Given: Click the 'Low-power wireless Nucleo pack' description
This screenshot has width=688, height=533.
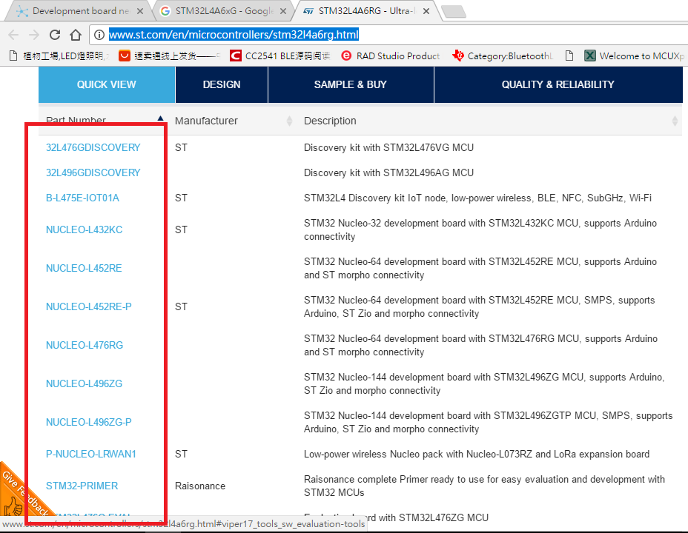Looking at the screenshot, I should point(477,455).
